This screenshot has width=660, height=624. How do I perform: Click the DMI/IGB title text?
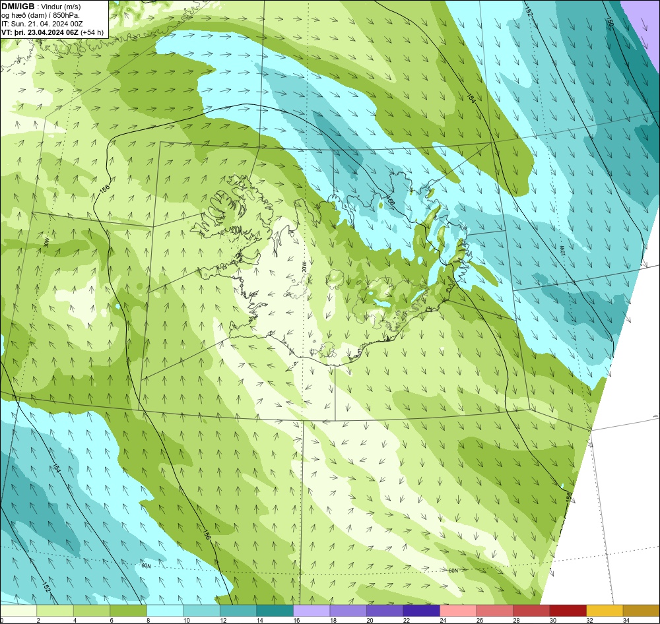tap(18, 7)
